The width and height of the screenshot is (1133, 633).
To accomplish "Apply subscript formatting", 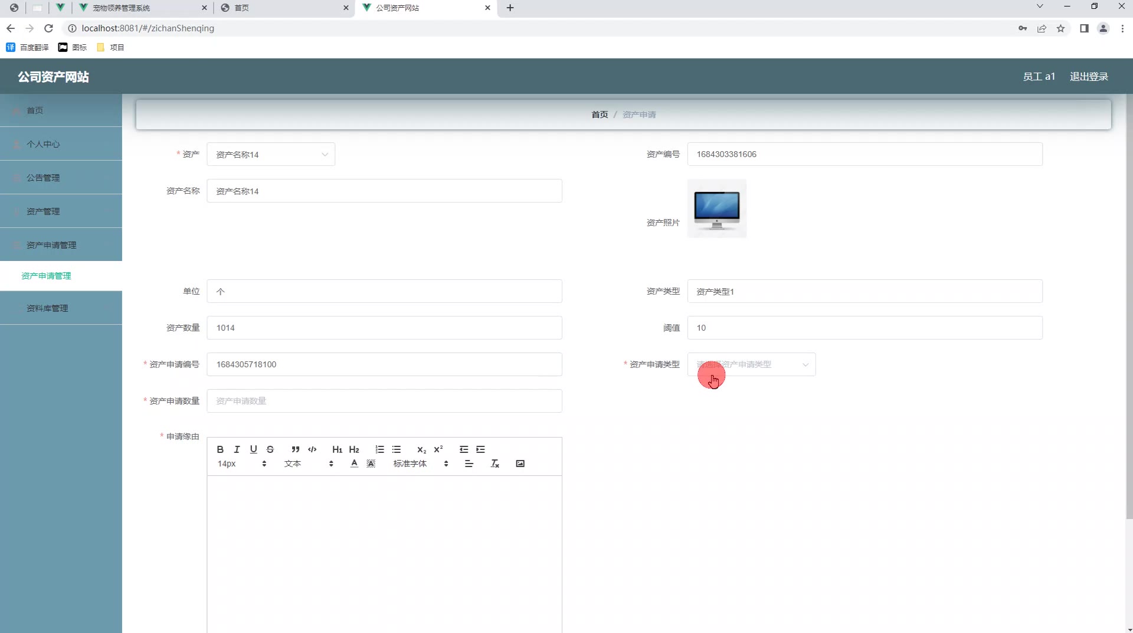I will tap(421, 449).
